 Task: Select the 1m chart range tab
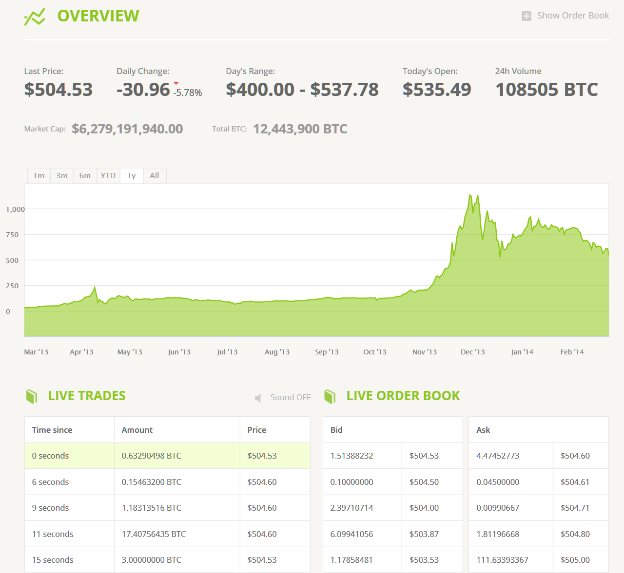click(x=39, y=176)
